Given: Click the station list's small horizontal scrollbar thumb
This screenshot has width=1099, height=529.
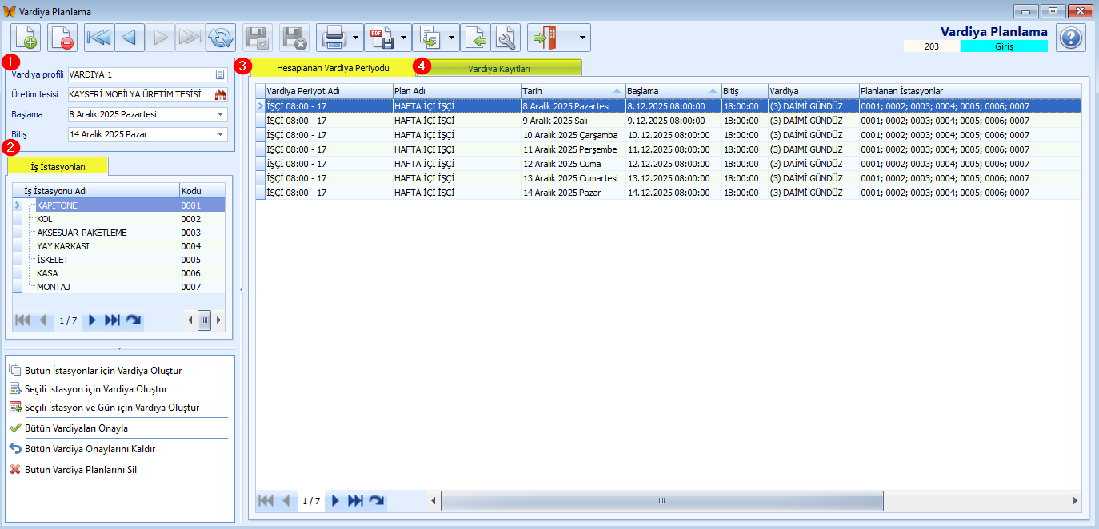Looking at the screenshot, I should click(x=205, y=320).
